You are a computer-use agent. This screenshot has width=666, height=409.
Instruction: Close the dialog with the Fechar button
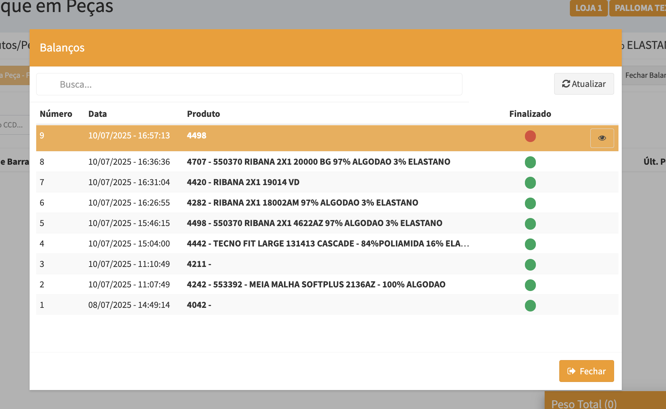tap(586, 371)
